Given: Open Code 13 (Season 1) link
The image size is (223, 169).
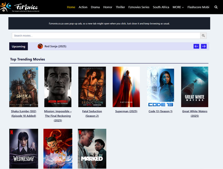Looking at the screenshot, I should coord(161,111).
